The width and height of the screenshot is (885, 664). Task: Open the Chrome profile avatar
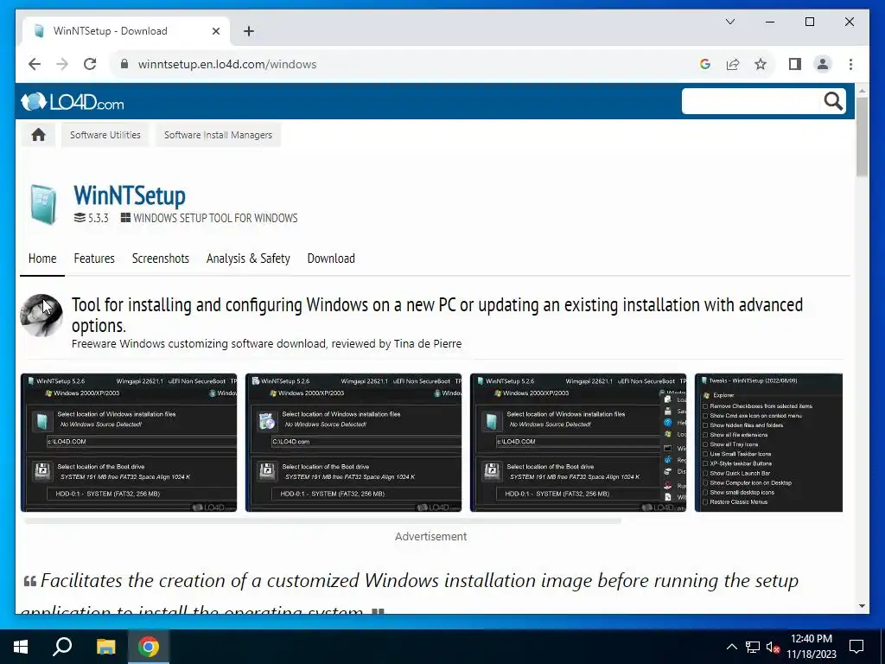tap(823, 64)
